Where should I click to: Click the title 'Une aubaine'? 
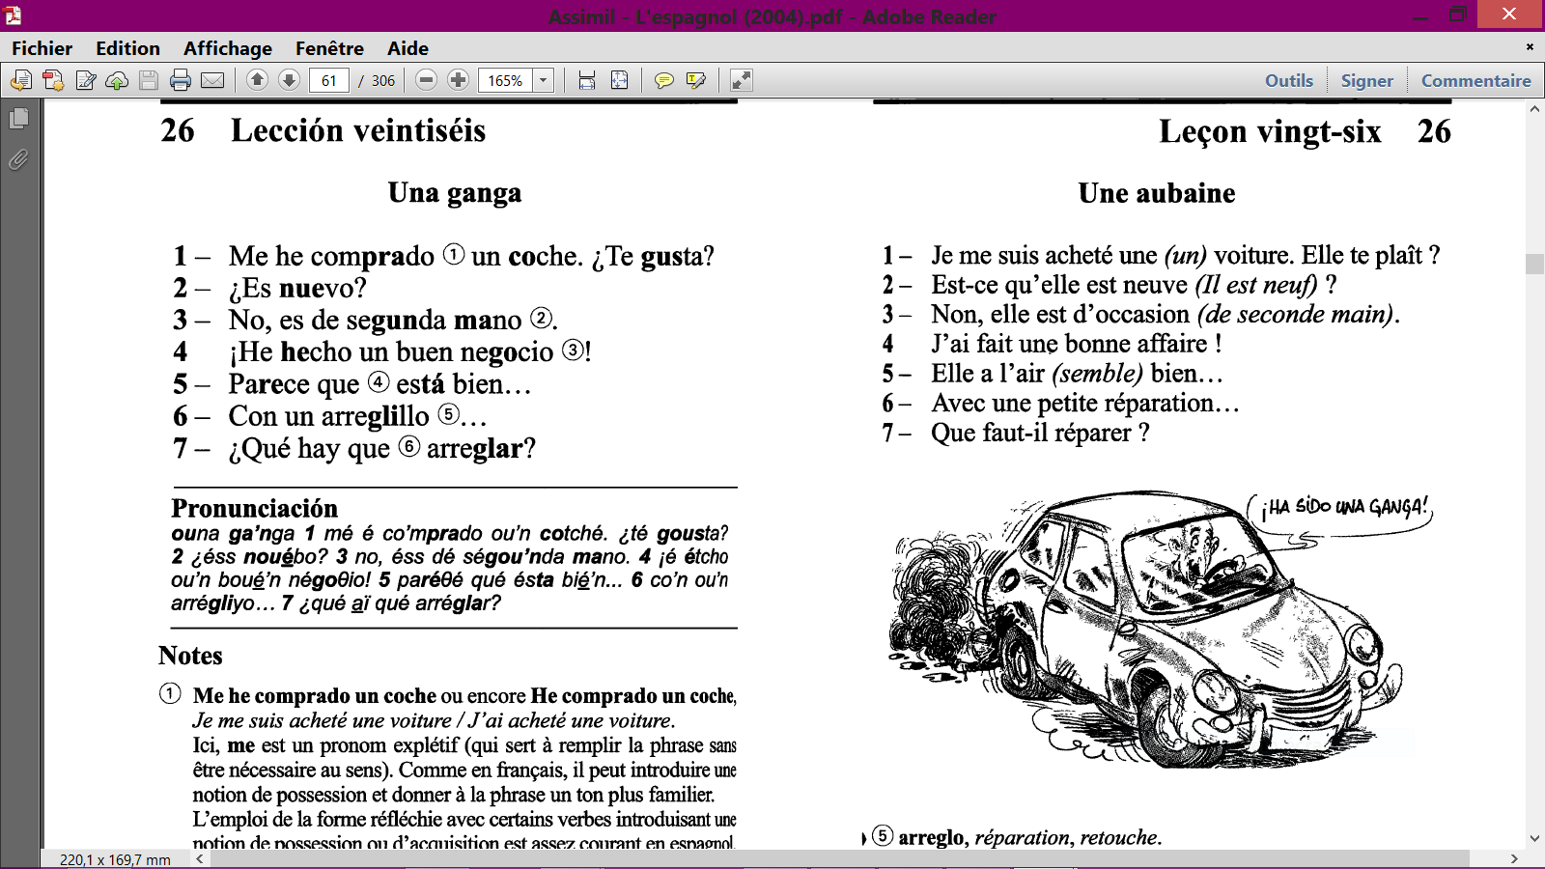pyautogui.click(x=1157, y=193)
